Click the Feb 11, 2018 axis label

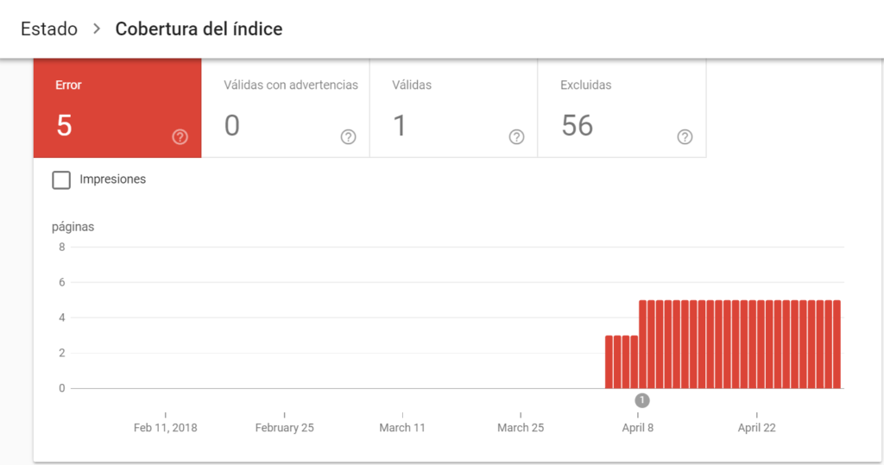(x=165, y=428)
